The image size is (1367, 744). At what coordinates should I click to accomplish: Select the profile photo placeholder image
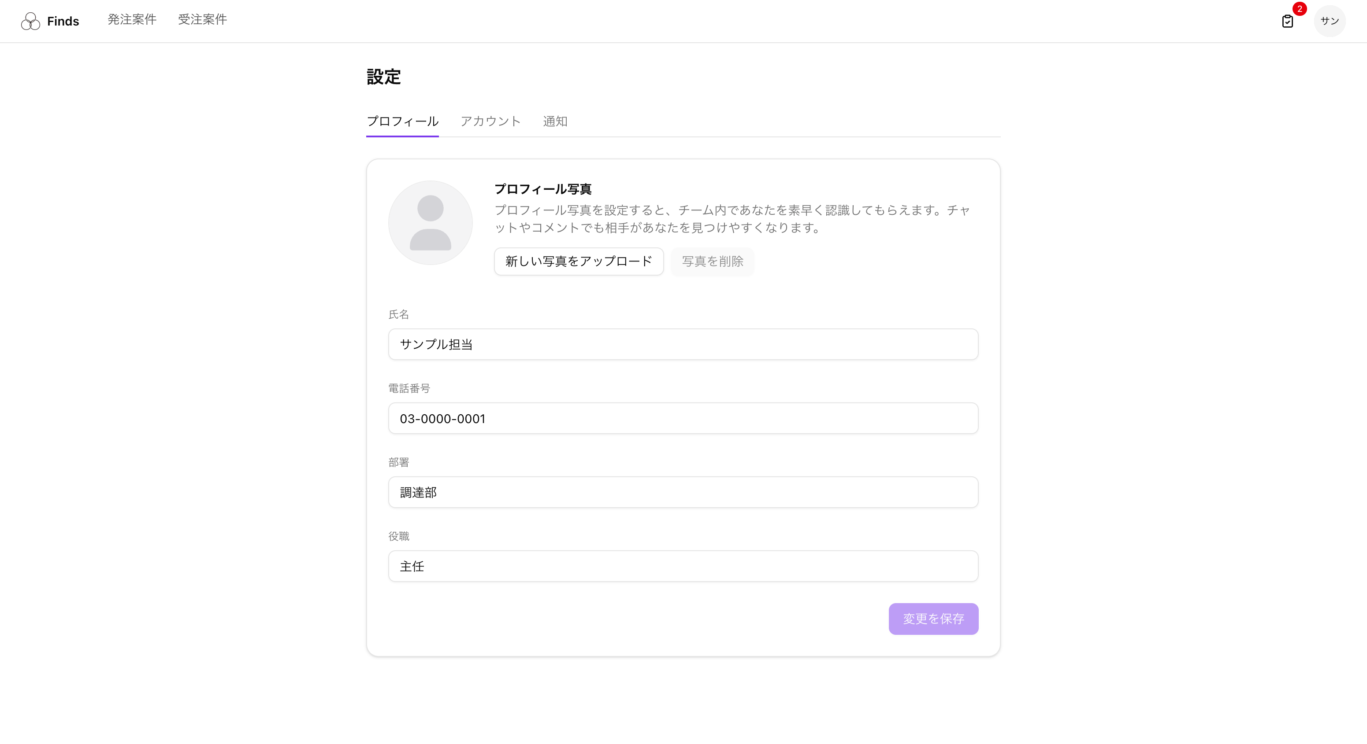pyautogui.click(x=430, y=223)
